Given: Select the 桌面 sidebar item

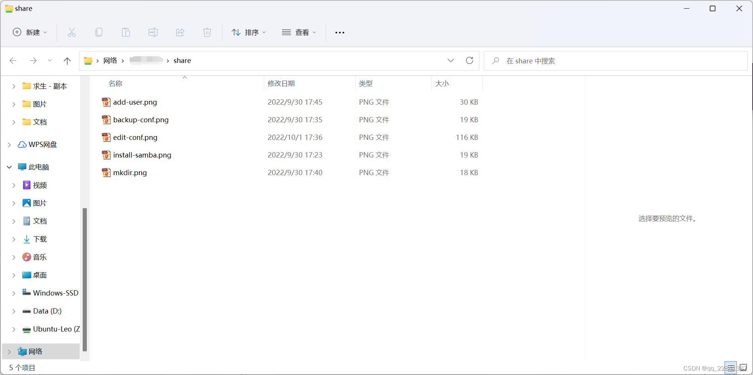Looking at the screenshot, I should pyautogui.click(x=40, y=275).
